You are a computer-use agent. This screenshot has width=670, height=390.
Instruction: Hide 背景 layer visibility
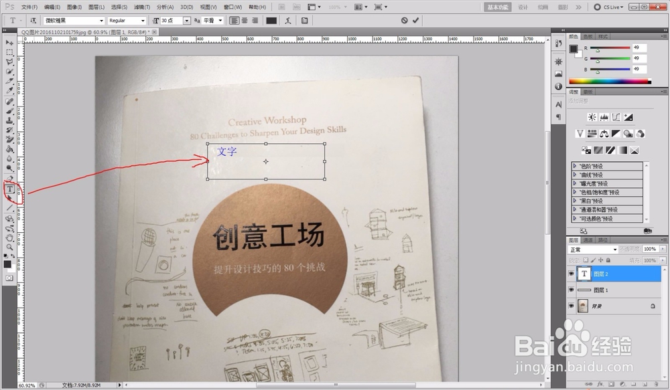tap(572, 306)
